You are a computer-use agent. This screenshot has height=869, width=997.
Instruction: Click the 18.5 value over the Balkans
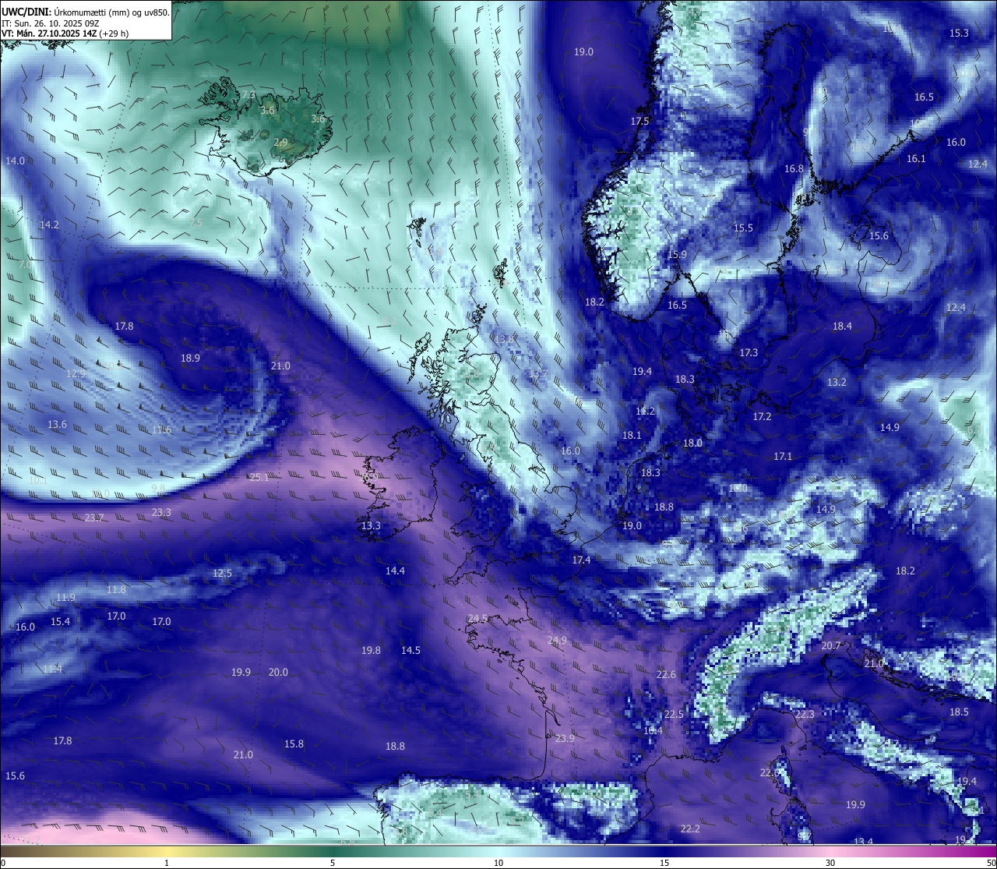pyautogui.click(x=959, y=712)
